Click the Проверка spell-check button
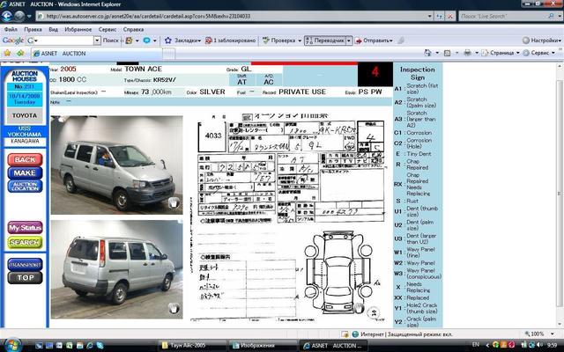This screenshot has height=352, width=564. click(281, 40)
